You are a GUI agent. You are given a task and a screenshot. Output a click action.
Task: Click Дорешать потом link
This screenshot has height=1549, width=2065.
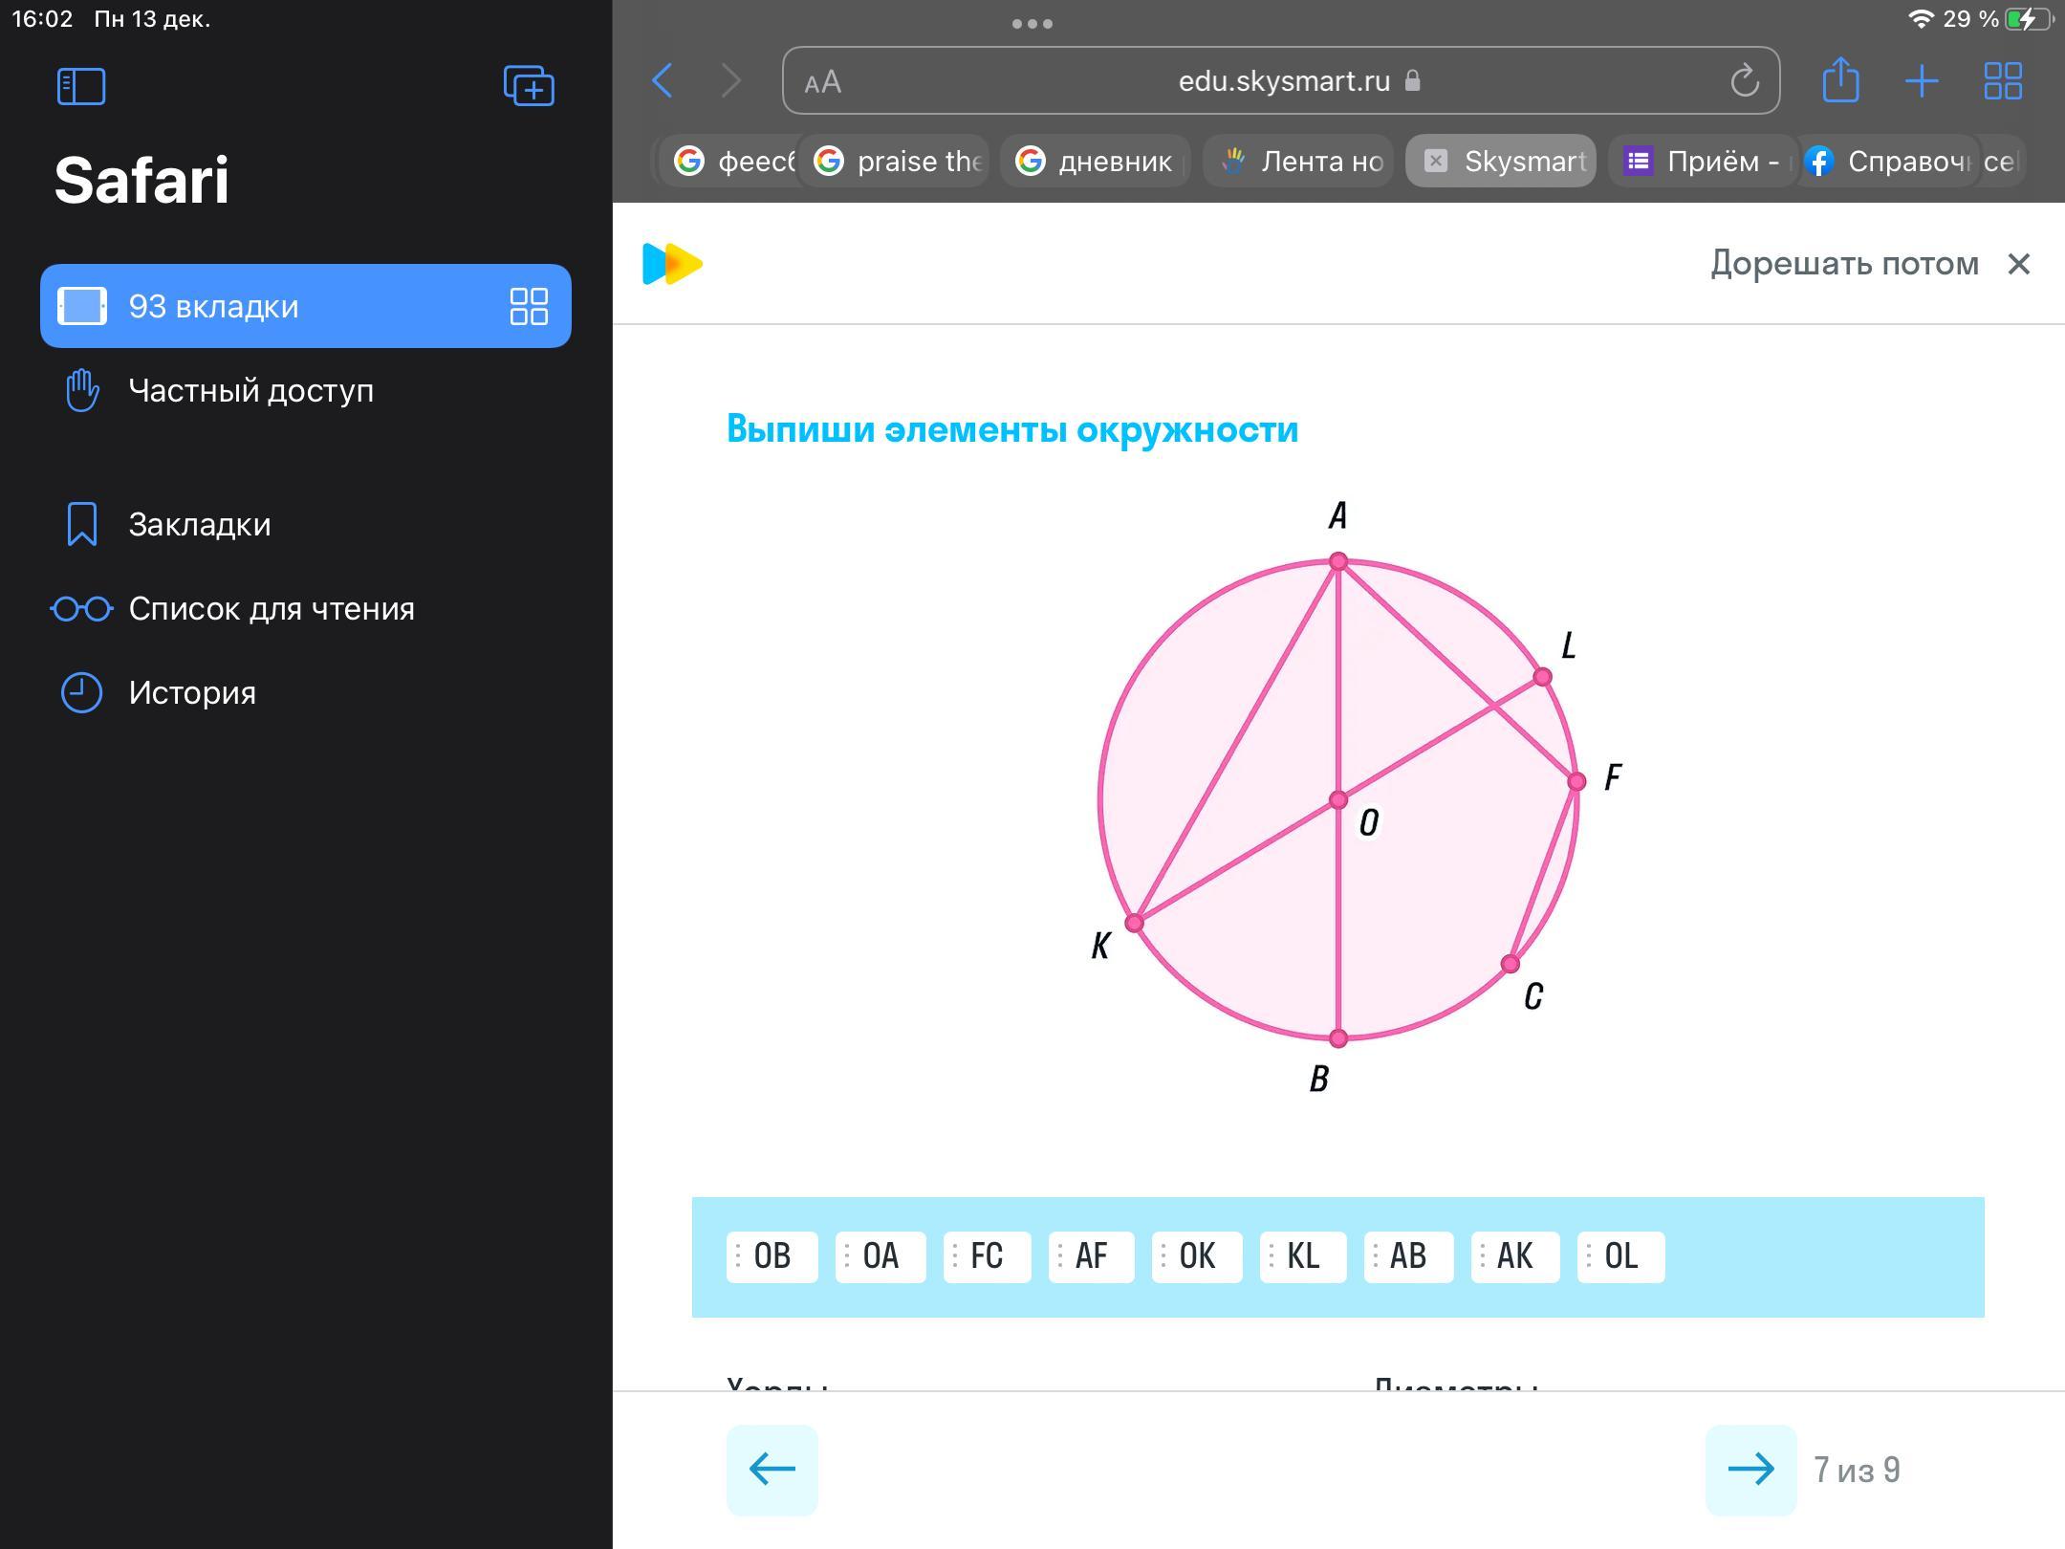[x=1844, y=263]
